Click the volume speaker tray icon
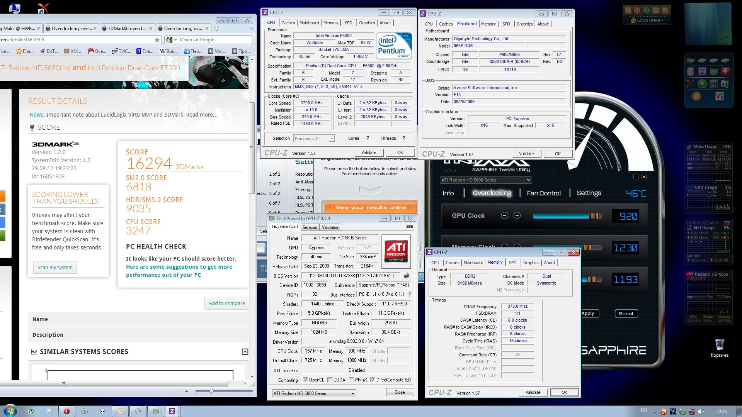Viewport: 742px width, 417px height. point(701,411)
